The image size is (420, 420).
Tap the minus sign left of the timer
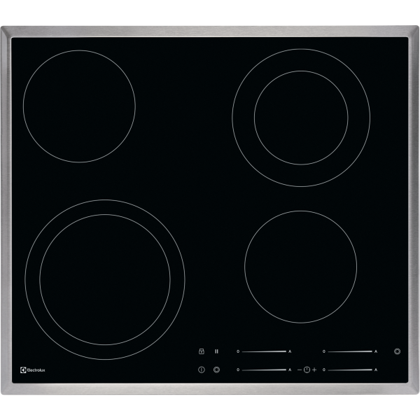pos(299,369)
